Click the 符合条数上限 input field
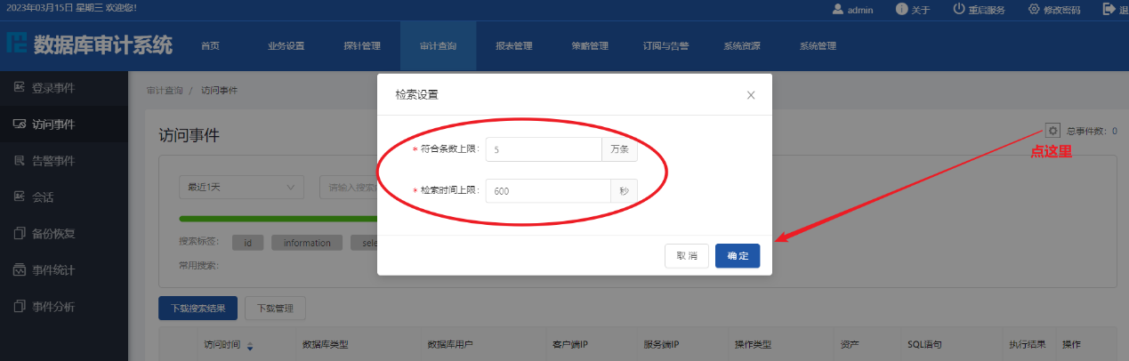Viewport: 1129px width, 361px height. point(544,149)
